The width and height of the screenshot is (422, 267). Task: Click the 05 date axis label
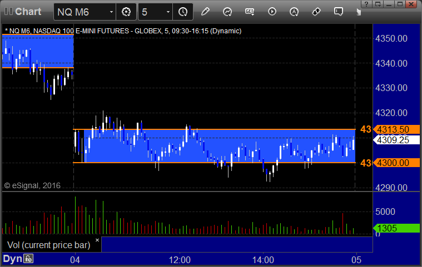click(356, 260)
